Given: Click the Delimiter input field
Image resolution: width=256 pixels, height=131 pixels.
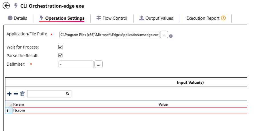Looking at the screenshot, I should (76, 64).
